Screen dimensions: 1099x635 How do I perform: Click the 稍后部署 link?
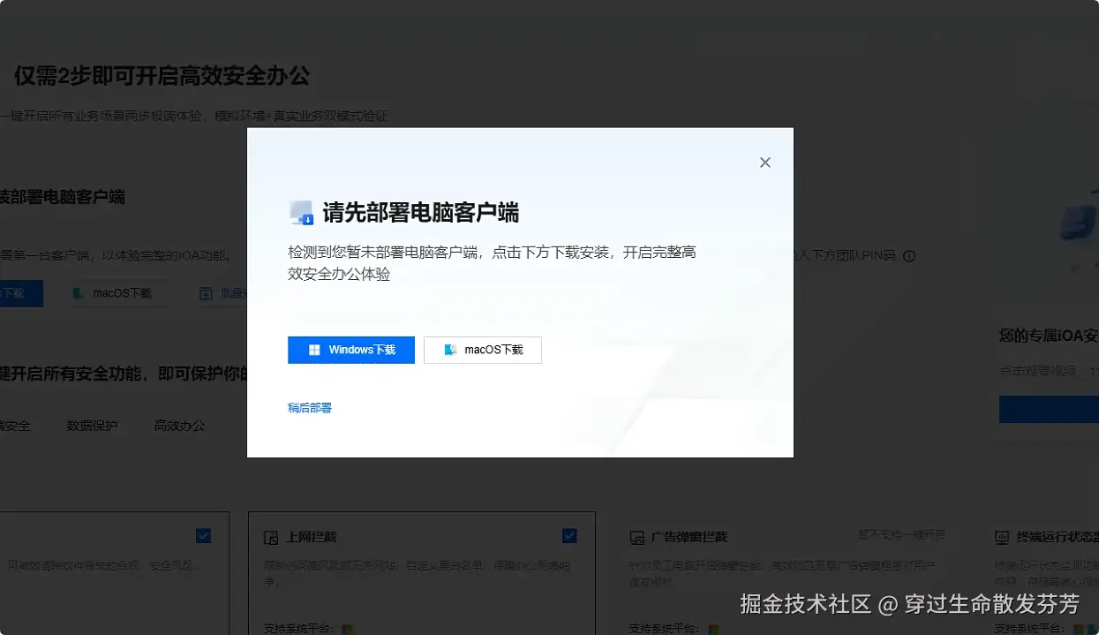[310, 409]
